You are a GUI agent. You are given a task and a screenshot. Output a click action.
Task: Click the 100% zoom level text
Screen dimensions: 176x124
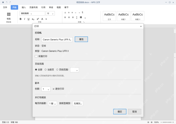click(156, 122)
